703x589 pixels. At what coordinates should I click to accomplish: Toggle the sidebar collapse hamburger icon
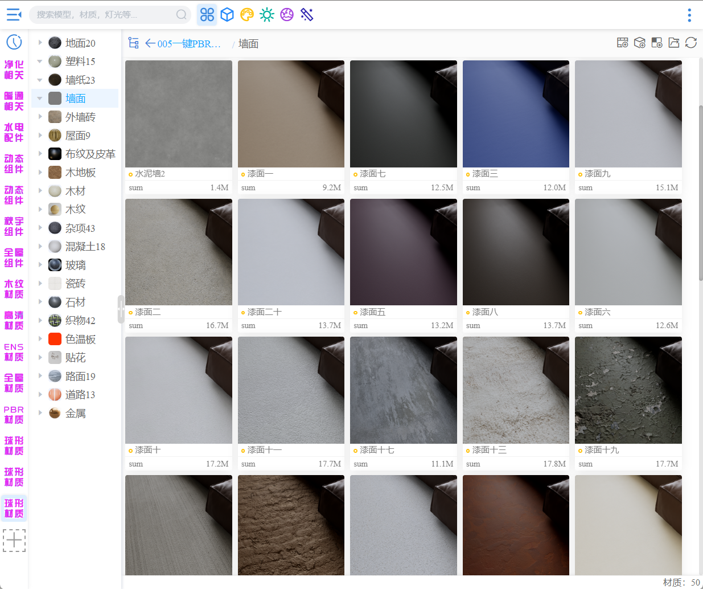tap(14, 15)
